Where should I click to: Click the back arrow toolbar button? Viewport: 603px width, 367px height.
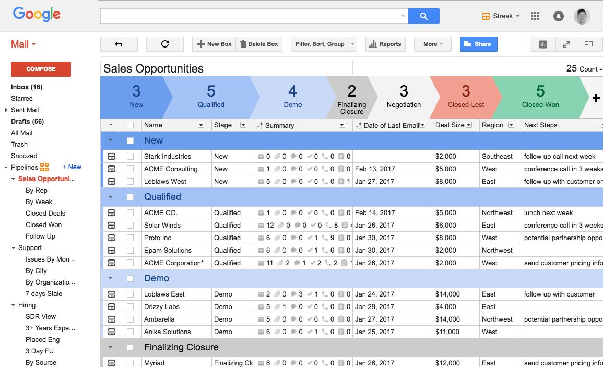[x=119, y=44]
